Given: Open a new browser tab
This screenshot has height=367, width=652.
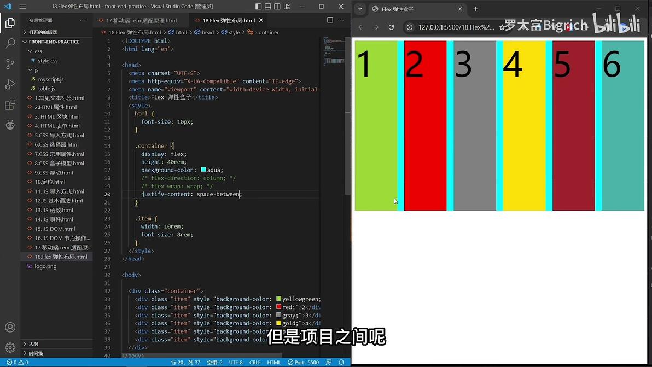Looking at the screenshot, I should pos(475,9).
